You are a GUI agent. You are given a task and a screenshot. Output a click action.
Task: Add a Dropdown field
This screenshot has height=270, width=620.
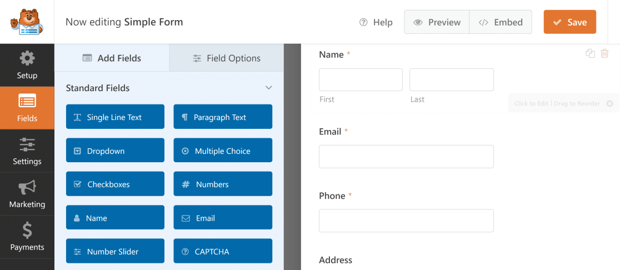point(115,151)
